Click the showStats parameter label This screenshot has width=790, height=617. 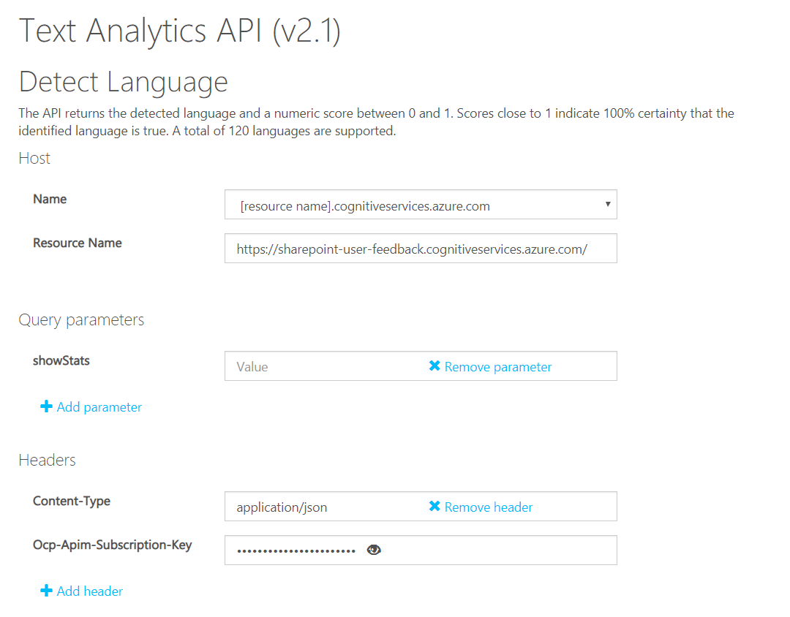(61, 360)
